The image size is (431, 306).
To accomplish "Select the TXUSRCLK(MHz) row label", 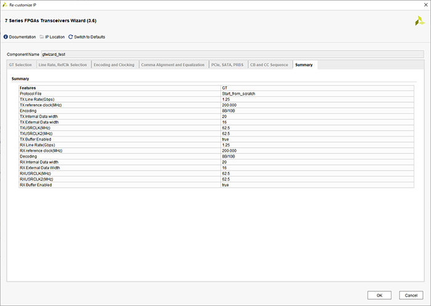I will [x=35, y=128].
